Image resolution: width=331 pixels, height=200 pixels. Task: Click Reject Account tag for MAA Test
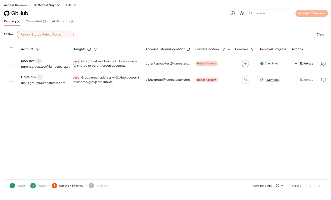click(x=207, y=64)
